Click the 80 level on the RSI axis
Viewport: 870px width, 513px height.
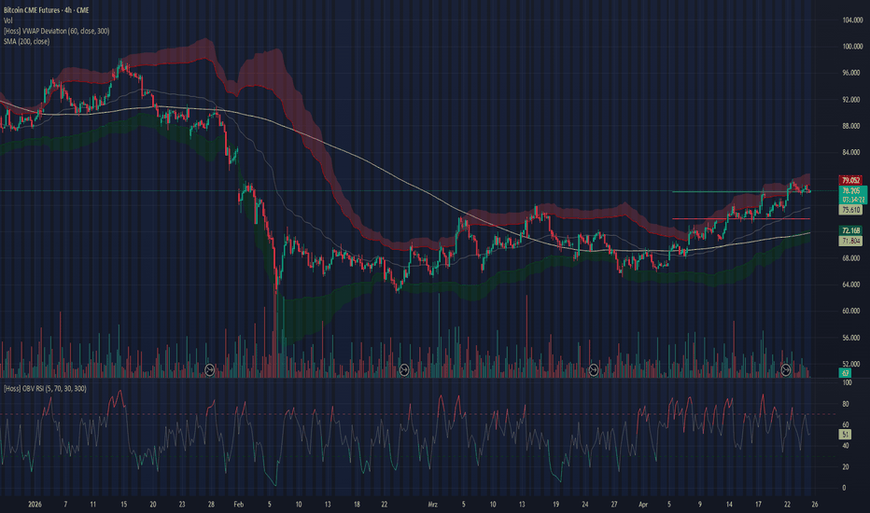coord(846,404)
